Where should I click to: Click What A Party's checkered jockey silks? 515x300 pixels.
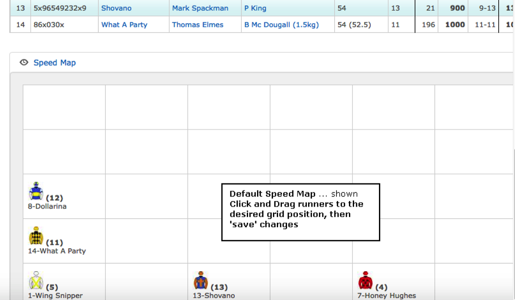point(36,236)
